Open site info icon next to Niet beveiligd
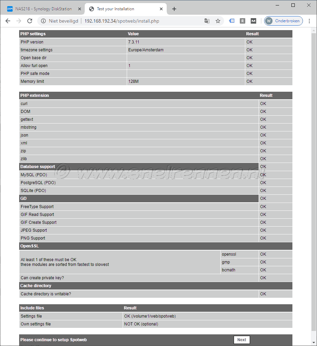317x346 pixels. (43, 21)
